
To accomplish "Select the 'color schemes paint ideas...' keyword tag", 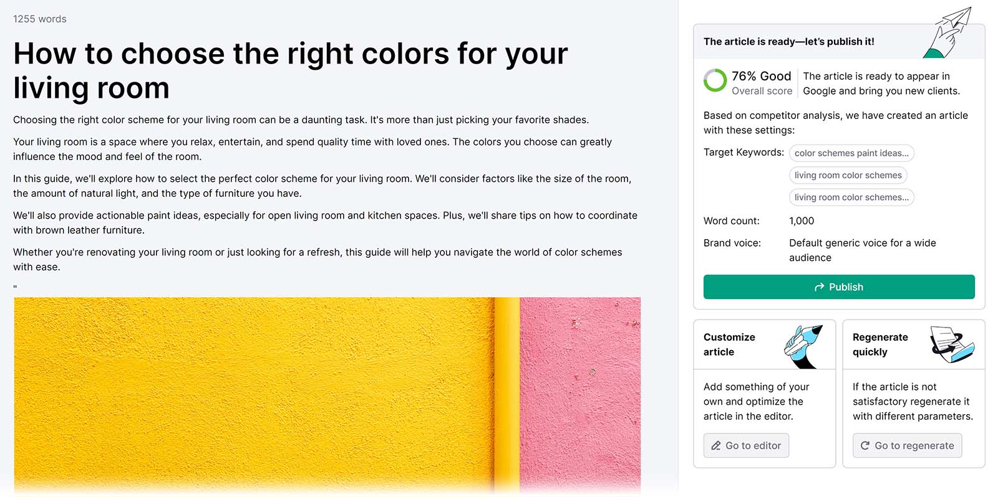I will click(851, 153).
